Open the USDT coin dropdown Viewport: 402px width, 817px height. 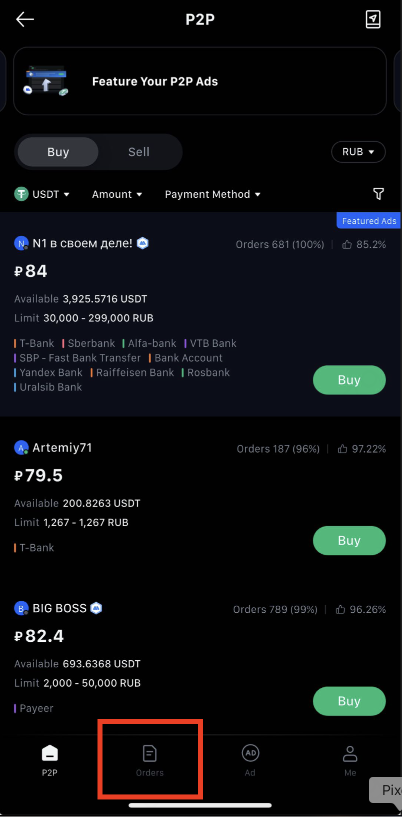click(42, 194)
